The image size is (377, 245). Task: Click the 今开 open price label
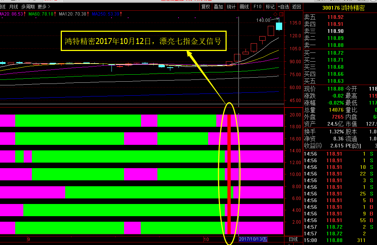351,89
